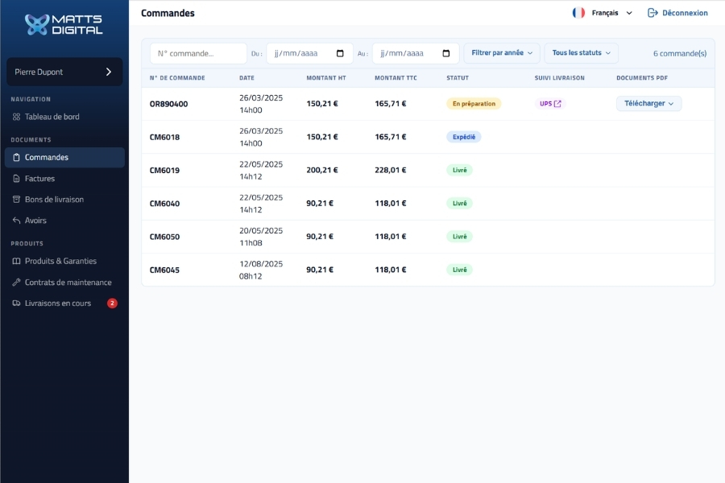
Task: Click the Matts Digital logo
Action: 64,24
